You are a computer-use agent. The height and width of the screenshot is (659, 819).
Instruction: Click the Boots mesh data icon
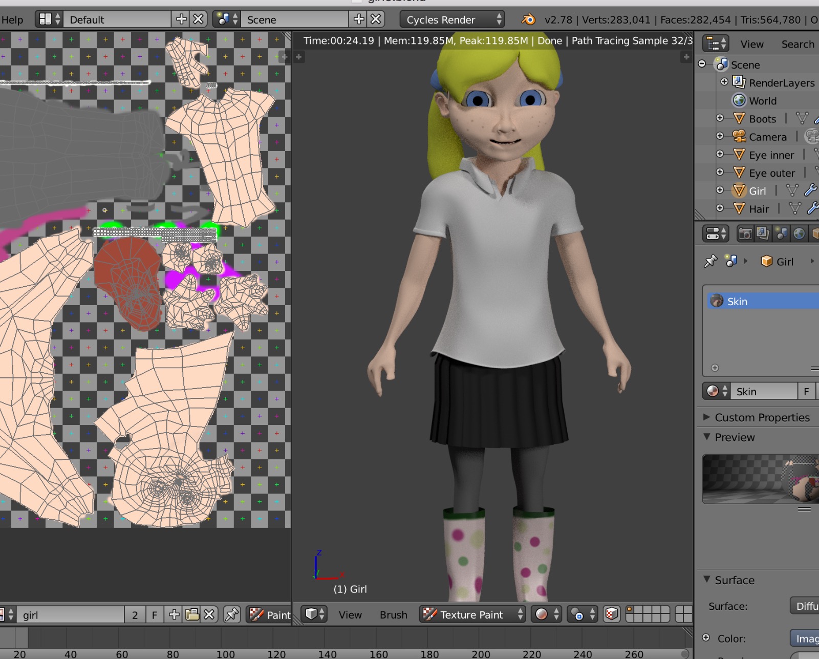(802, 119)
